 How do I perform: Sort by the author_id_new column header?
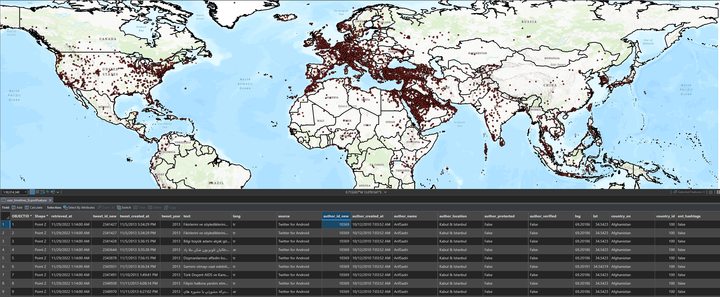(x=336, y=216)
